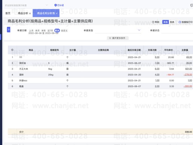
Task: Open transaction count 4.00 link for 面粉
Action: [x=157, y=75]
